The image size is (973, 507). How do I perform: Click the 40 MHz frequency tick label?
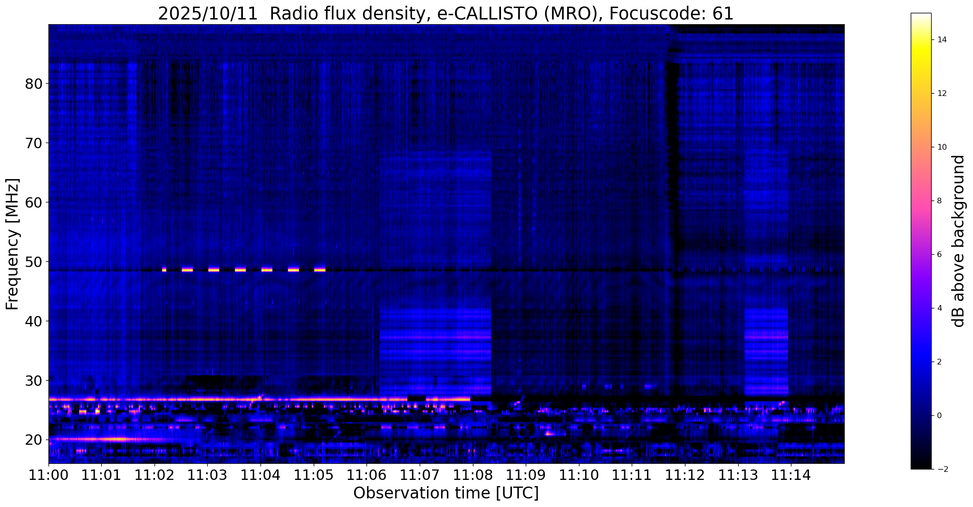click(34, 321)
